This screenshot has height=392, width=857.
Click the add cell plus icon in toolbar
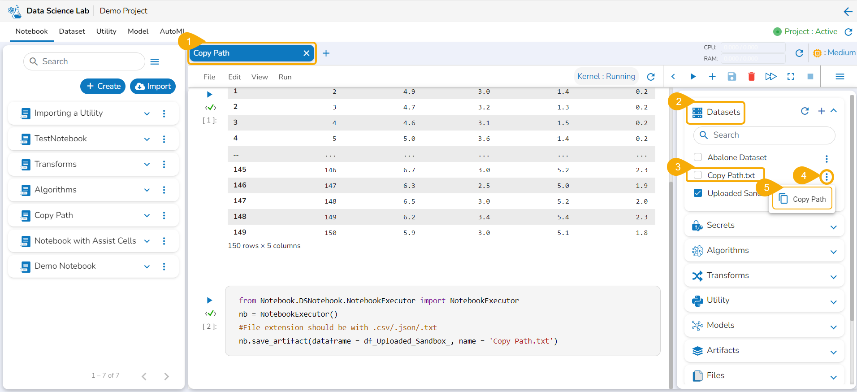click(x=712, y=77)
